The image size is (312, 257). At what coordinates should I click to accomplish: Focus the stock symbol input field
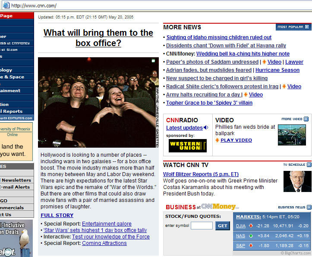[202, 226]
